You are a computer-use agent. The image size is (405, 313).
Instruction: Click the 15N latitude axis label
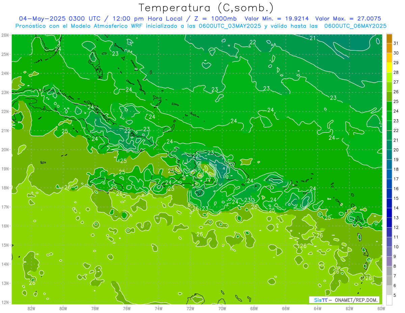(x=5, y=245)
